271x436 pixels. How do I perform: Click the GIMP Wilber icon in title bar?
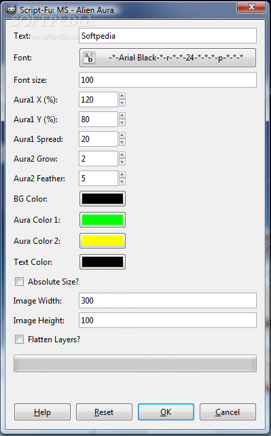tap(11, 10)
